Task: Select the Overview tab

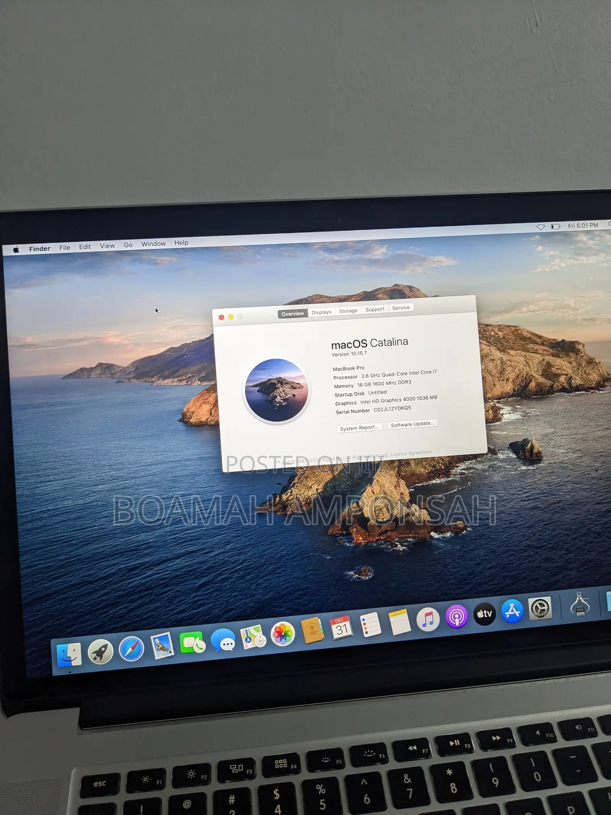Action: 293,314
